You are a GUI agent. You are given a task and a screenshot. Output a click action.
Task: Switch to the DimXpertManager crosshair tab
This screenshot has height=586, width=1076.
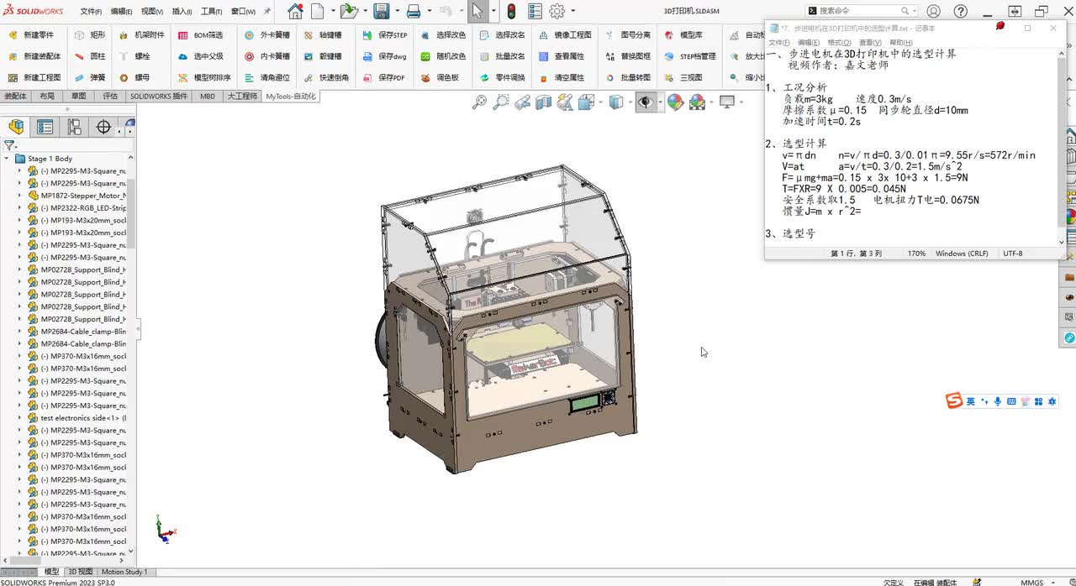click(x=103, y=127)
